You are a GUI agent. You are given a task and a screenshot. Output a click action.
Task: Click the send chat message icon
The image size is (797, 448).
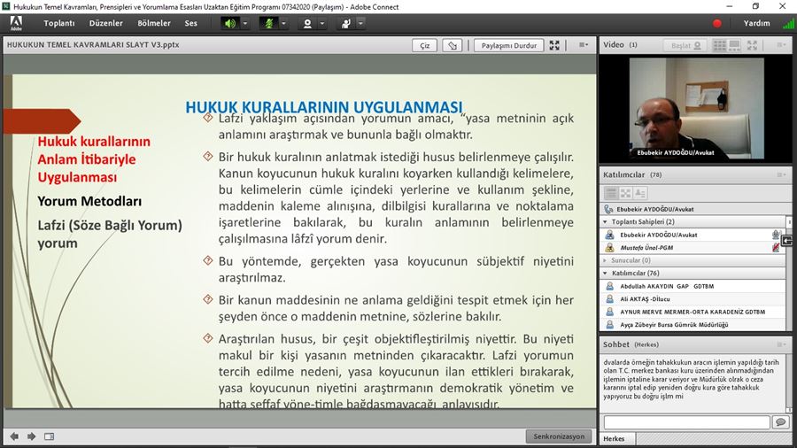coord(780,422)
